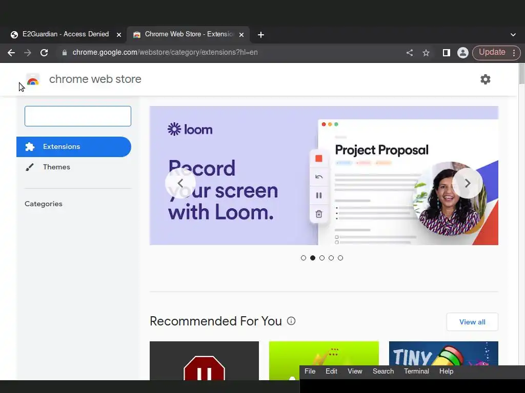
Task: Click the address bar URL
Action: (165, 53)
